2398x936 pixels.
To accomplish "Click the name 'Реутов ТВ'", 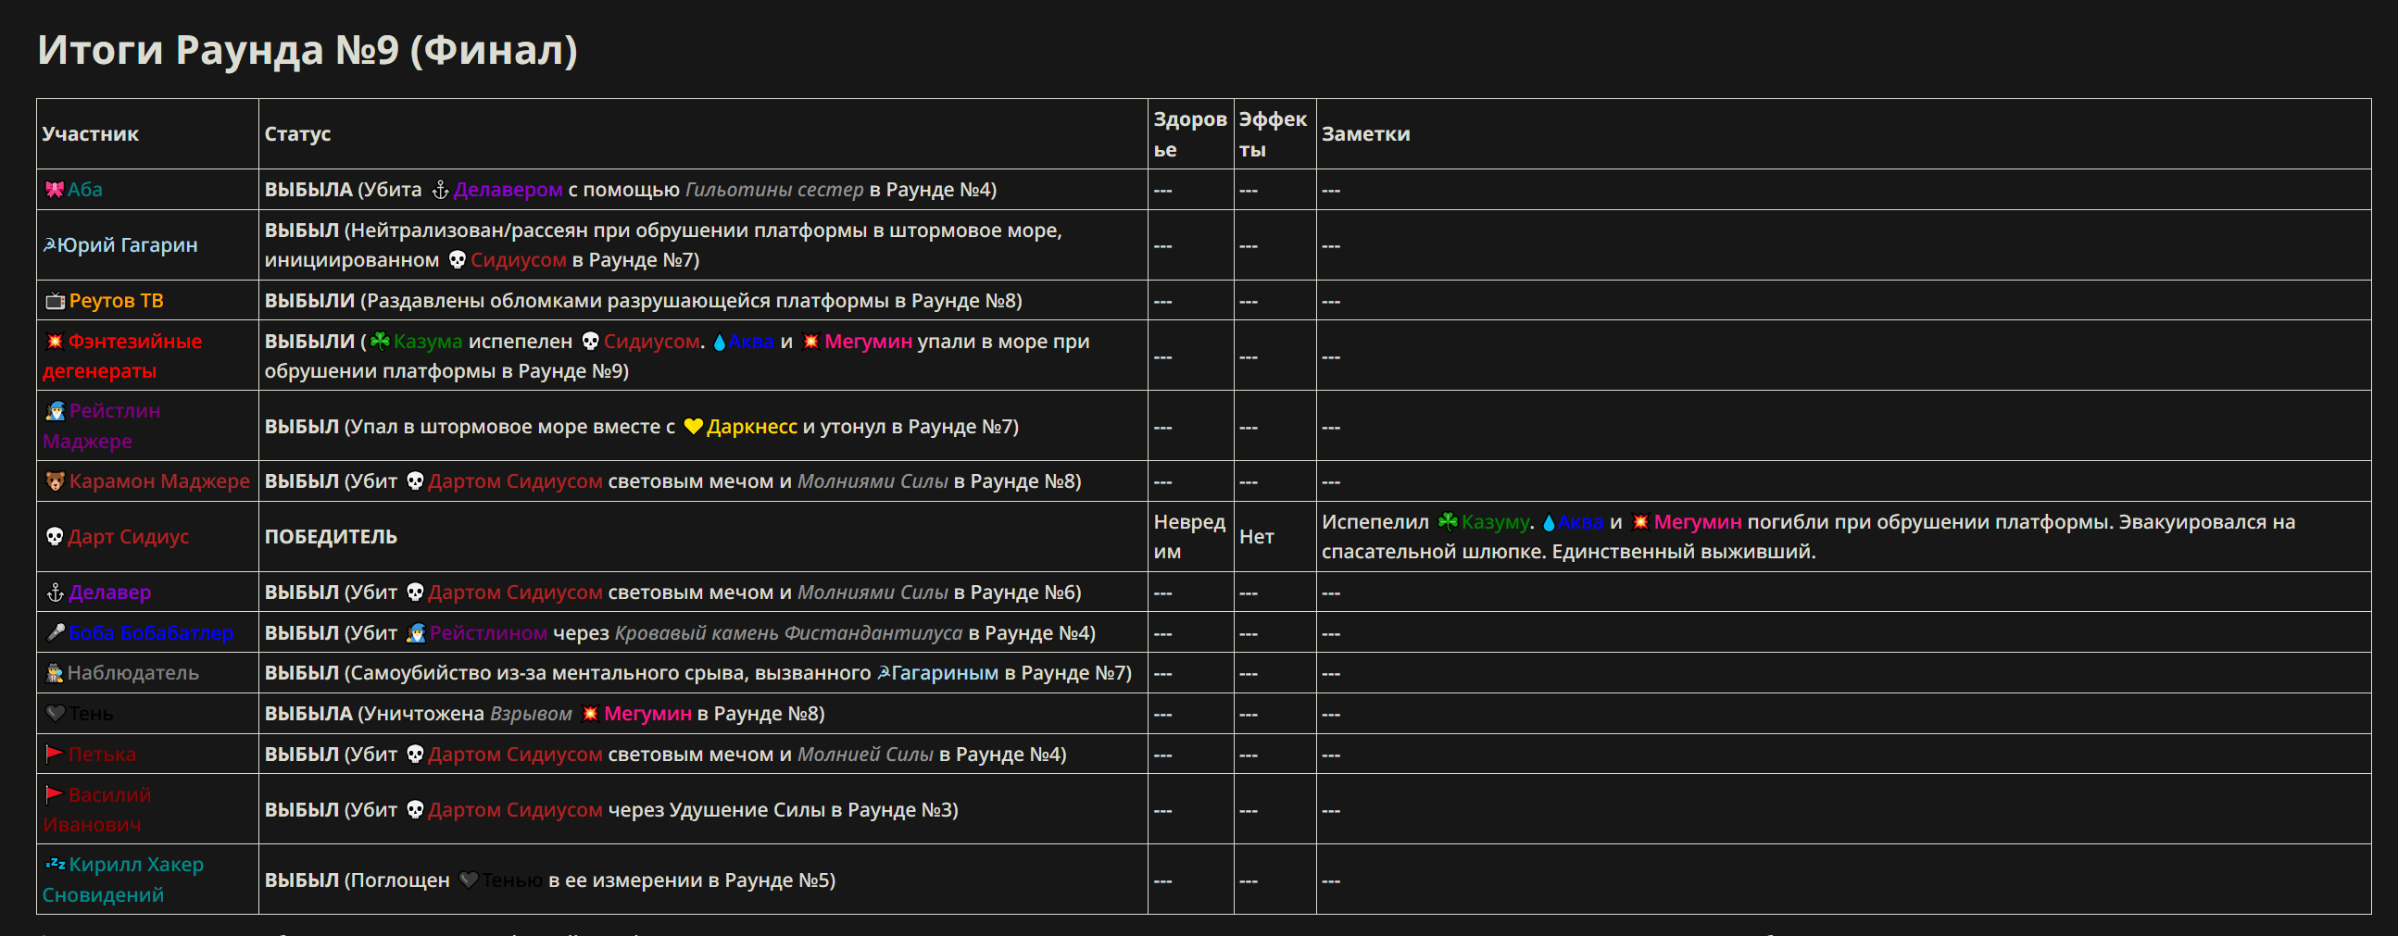I will point(117,301).
